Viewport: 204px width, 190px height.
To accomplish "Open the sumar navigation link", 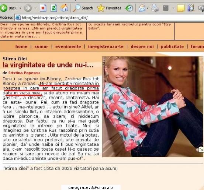I will click(x=41, y=46).
